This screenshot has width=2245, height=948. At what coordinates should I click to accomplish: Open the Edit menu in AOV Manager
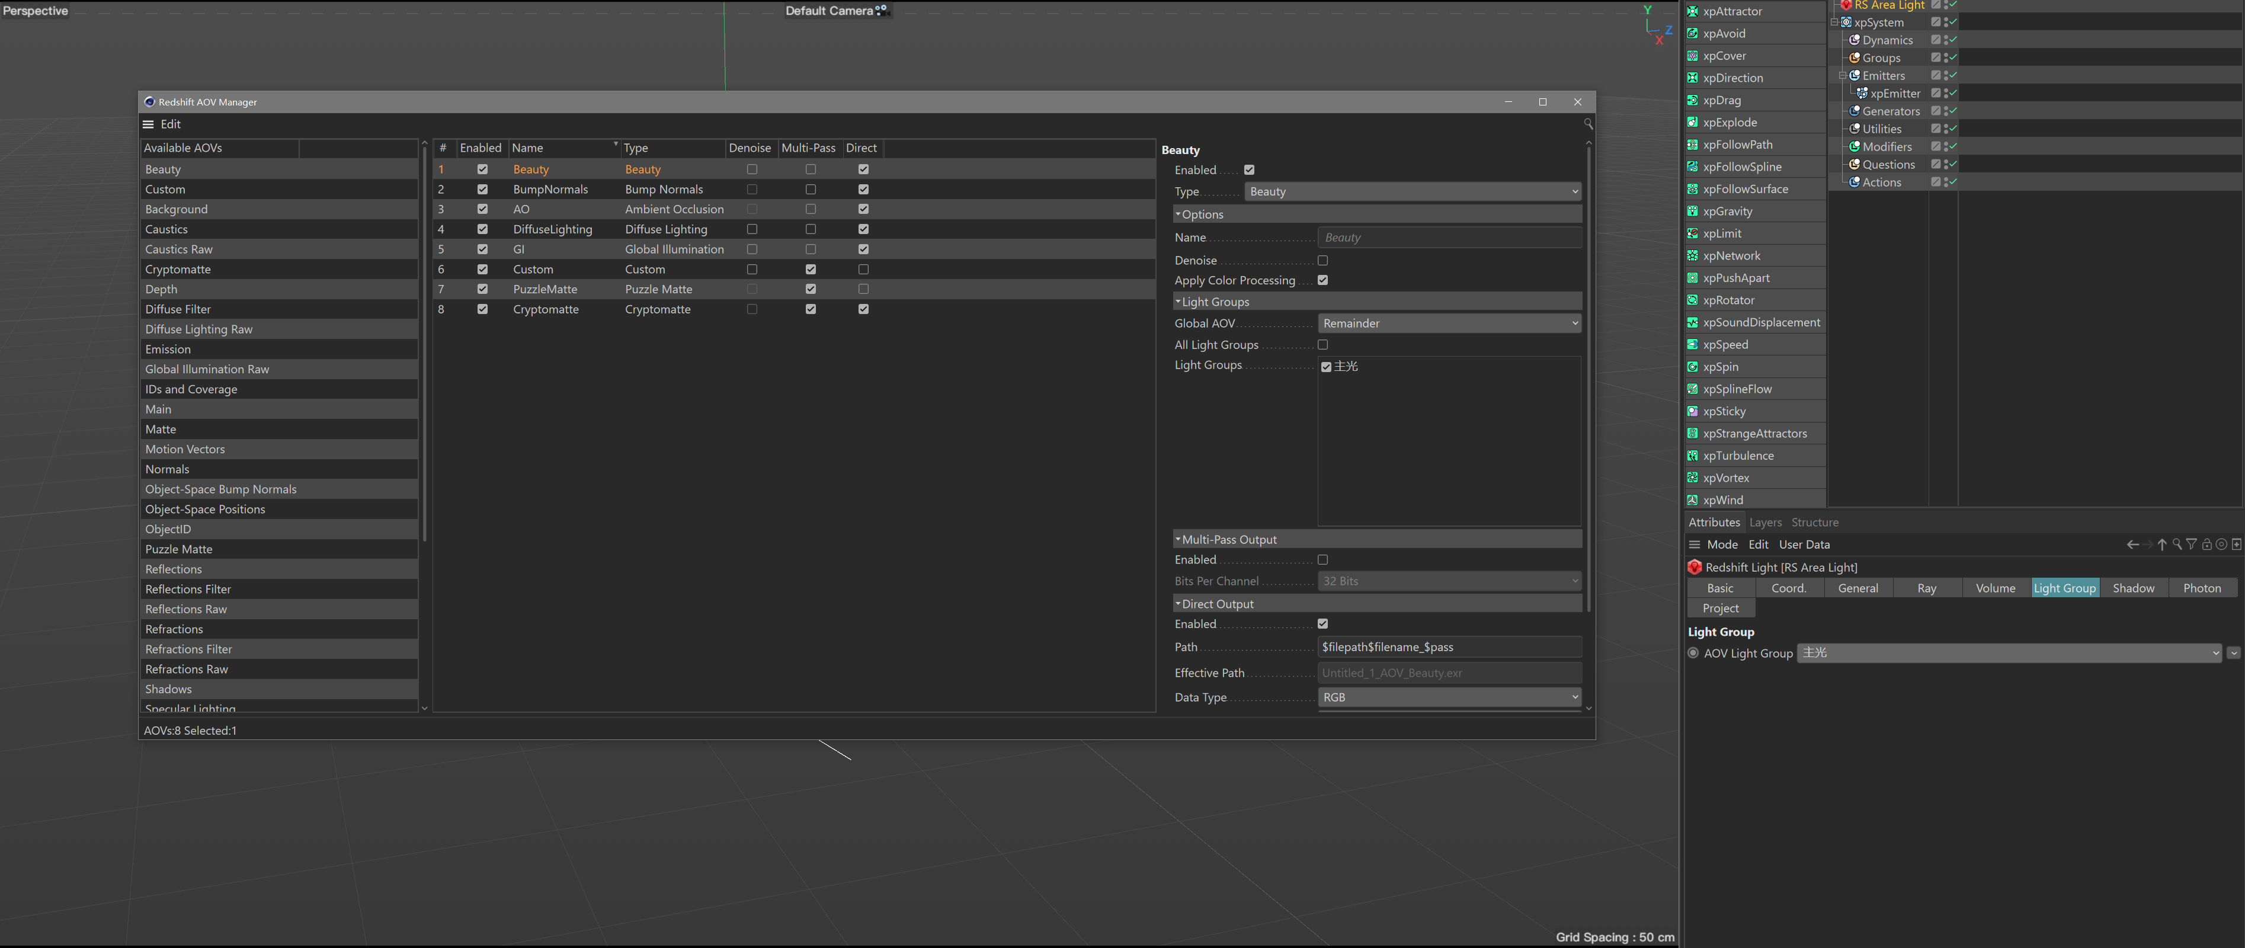click(171, 124)
